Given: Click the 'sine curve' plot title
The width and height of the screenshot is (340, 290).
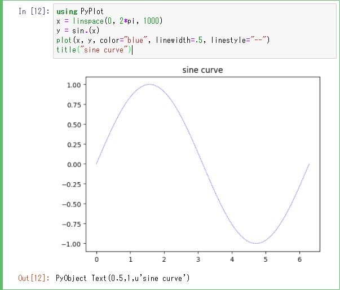Looking at the screenshot, I should [202, 70].
